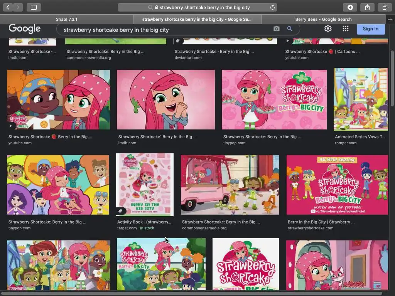395x296 pixels.
Task: Open the youtube.com Berry In the Big thumbnail
Action: pyautogui.click(x=59, y=100)
